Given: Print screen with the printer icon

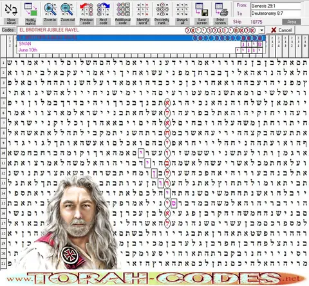Looking at the screenshot, I should [221, 14].
